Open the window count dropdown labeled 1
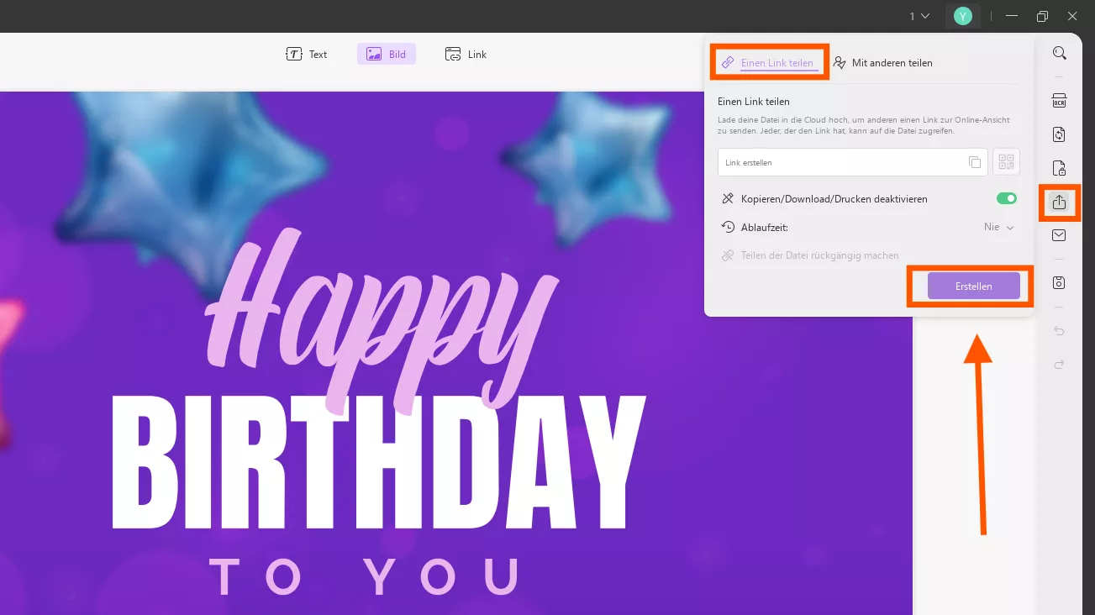The height and width of the screenshot is (615, 1095). pyautogui.click(x=919, y=16)
